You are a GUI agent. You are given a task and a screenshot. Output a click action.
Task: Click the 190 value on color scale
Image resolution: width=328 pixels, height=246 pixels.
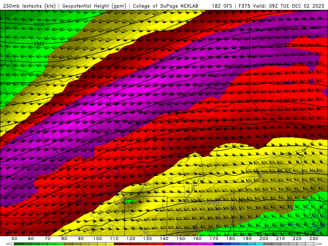[247, 239]
